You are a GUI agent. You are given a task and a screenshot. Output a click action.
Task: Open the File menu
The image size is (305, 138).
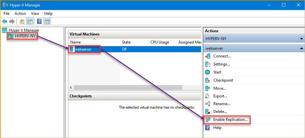coord(6,13)
